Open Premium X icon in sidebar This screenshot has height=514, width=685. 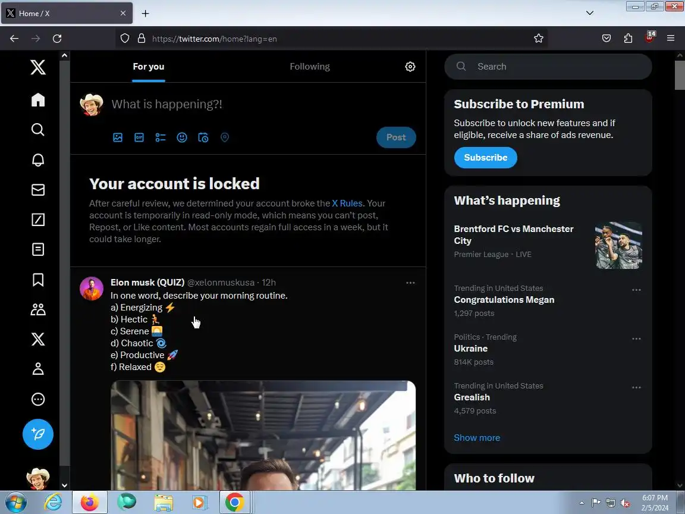(x=38, y=339)
